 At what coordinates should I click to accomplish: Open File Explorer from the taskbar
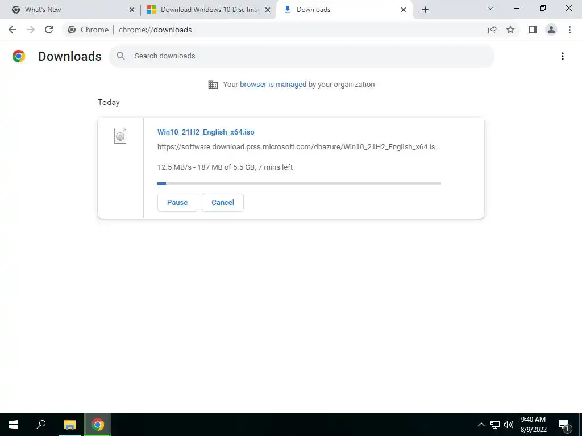click(x=69, y=425)
